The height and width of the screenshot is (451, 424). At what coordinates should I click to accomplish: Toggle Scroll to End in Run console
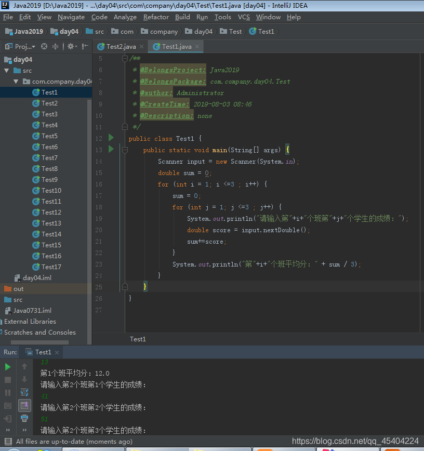pyautogui.click(x=24, y=405)
